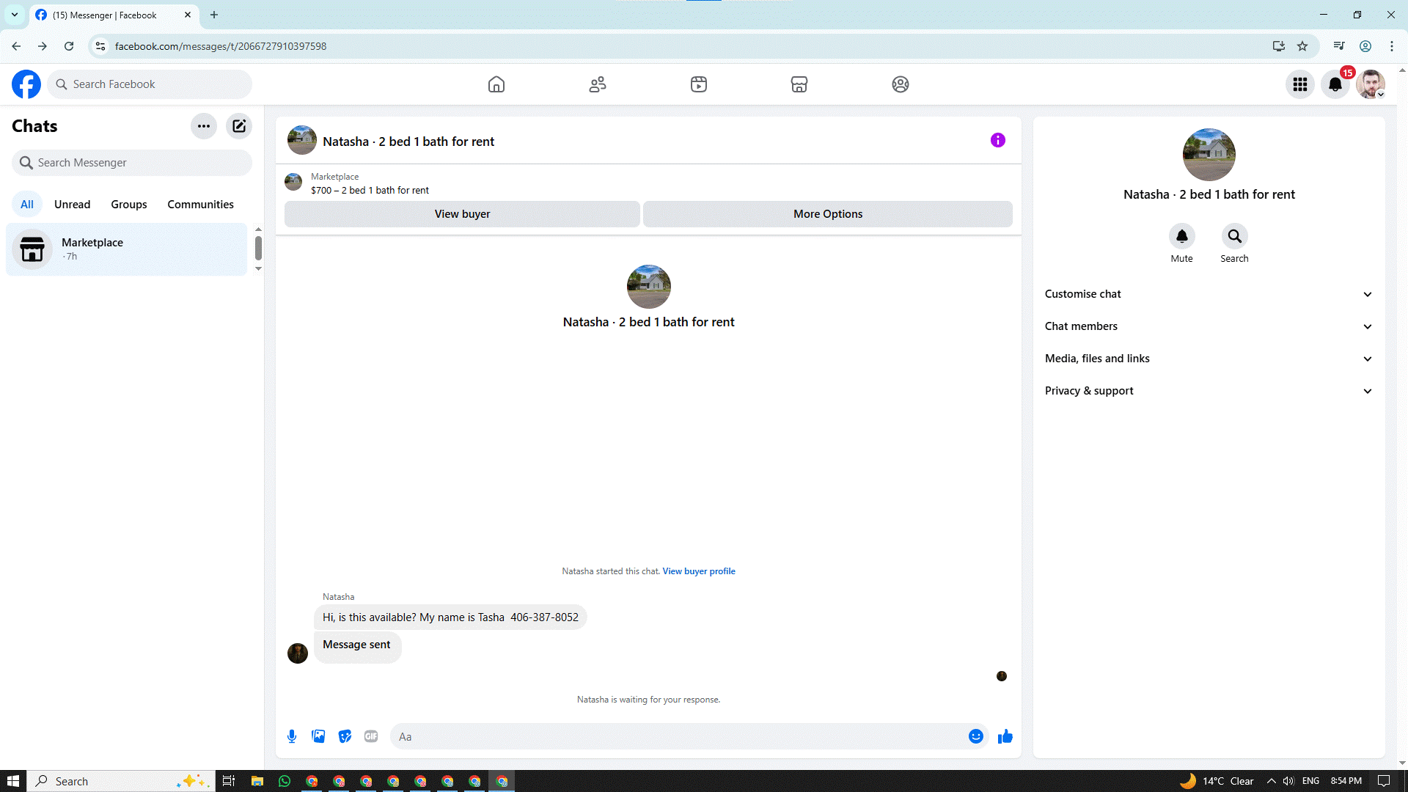Open the notifications bell
1408x792 pixels.
pyautogui.click(x=1335, y=84)
